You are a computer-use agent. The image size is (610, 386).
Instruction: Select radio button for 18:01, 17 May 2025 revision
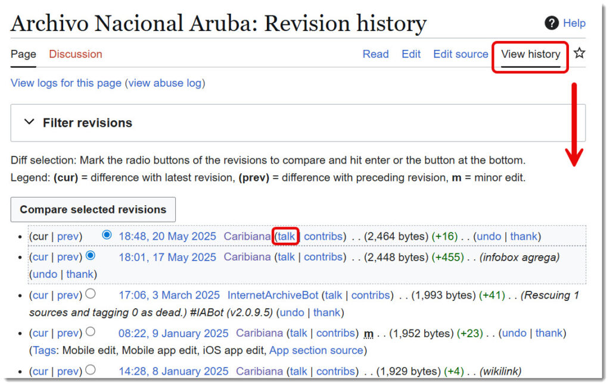pyautogui.click(x=91, y=256)
